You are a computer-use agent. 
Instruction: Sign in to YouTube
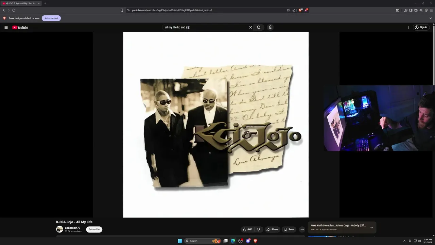pyautogui.click(x=421, y=27)
